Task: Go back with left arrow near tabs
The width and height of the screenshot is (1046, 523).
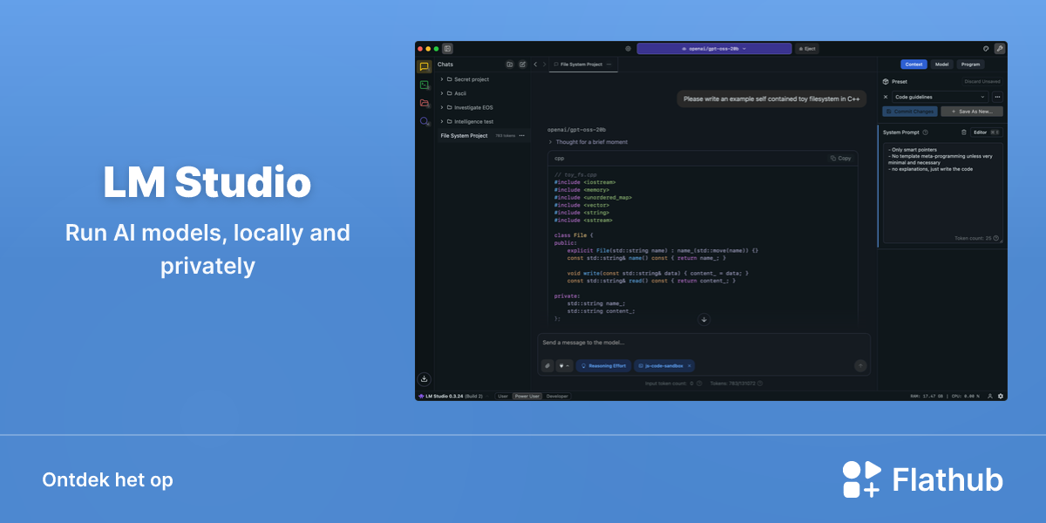Action: click(x=535, y=65)
